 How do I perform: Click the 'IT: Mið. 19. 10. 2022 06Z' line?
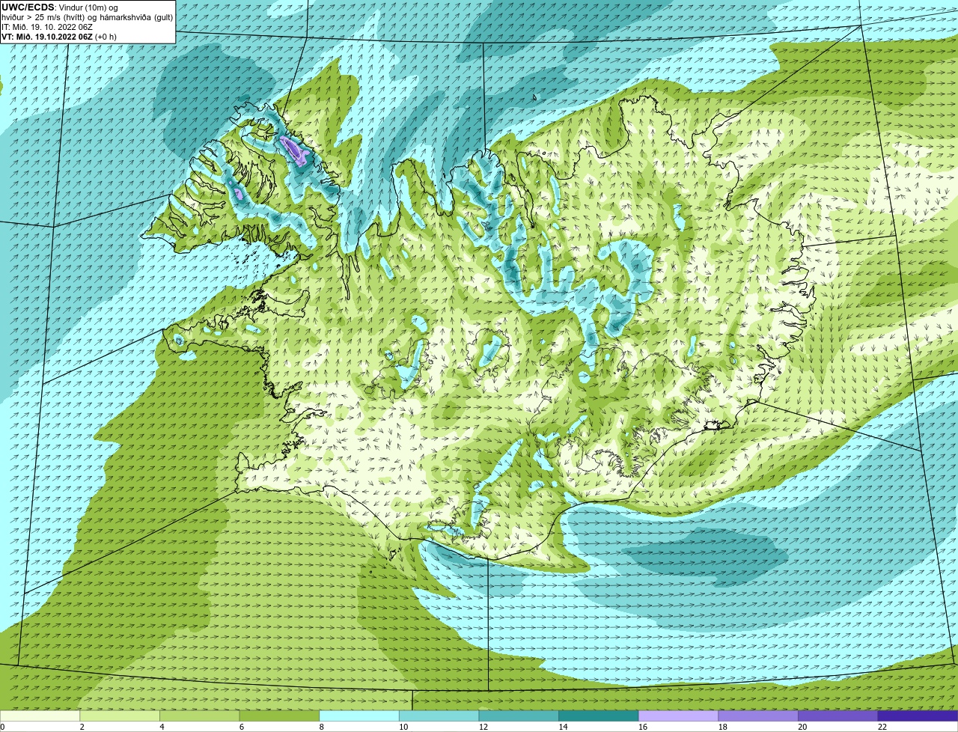[47, 26]
